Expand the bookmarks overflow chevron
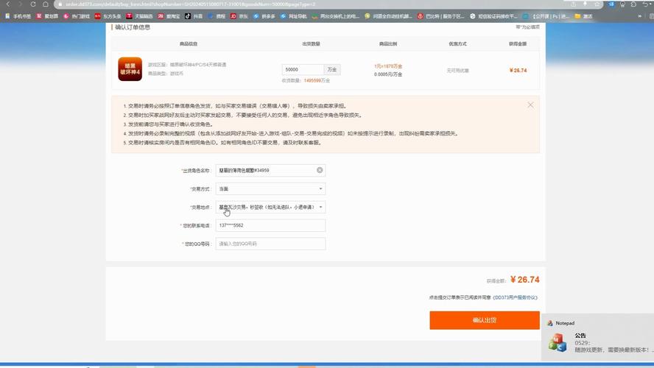654x368 pixels. tap(640, 16)
